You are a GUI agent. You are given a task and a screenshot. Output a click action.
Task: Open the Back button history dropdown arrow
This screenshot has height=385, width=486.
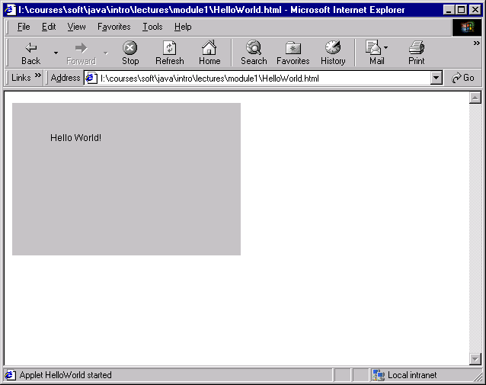pos(56,53)
